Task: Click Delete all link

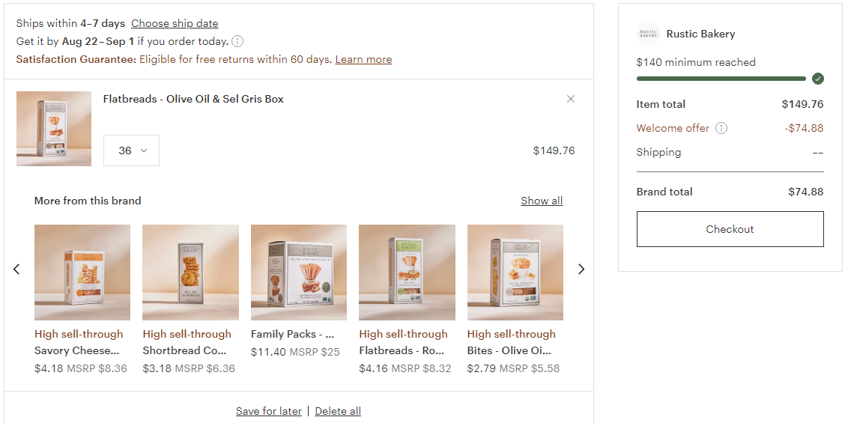Action: 338,411
